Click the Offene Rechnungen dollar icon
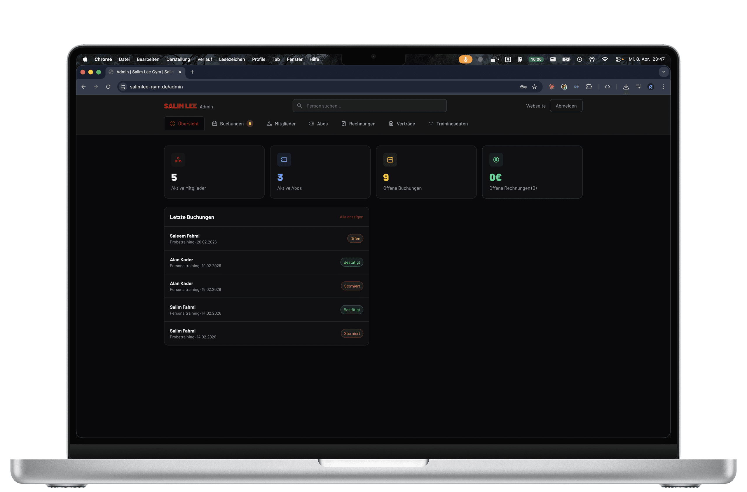 (496, 160)
